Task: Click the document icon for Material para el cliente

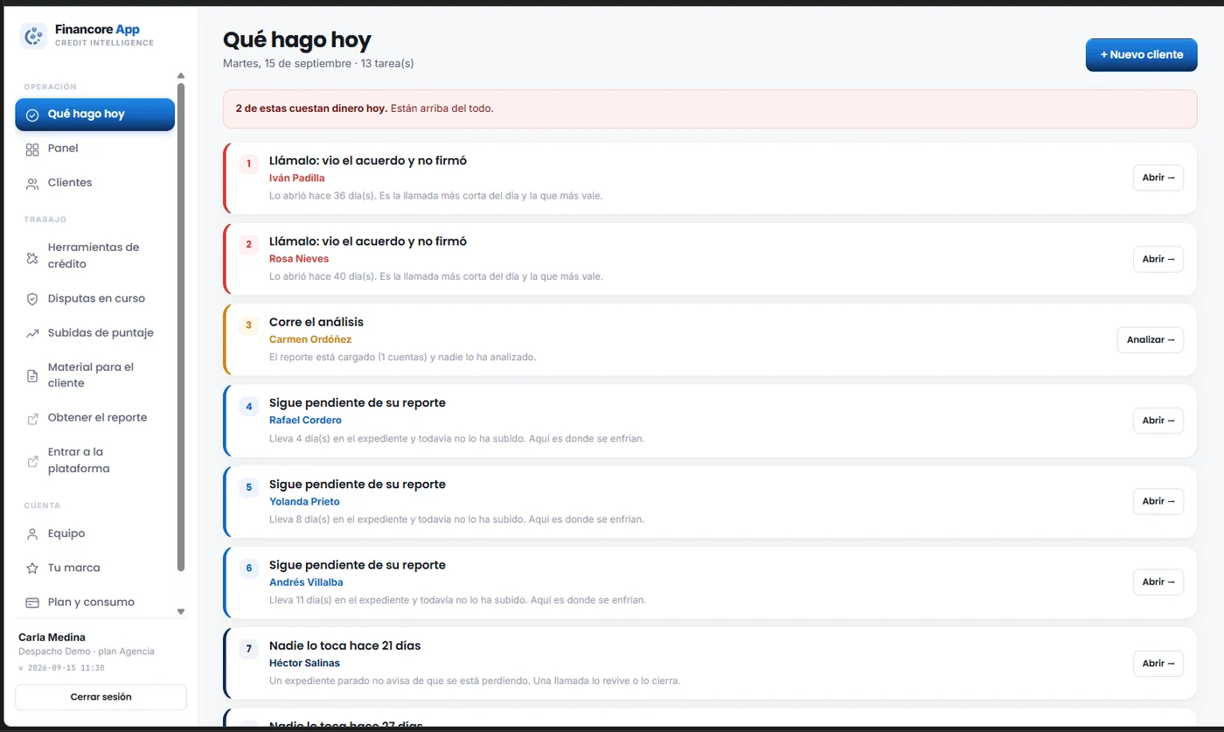Action: tap(32, 376)
